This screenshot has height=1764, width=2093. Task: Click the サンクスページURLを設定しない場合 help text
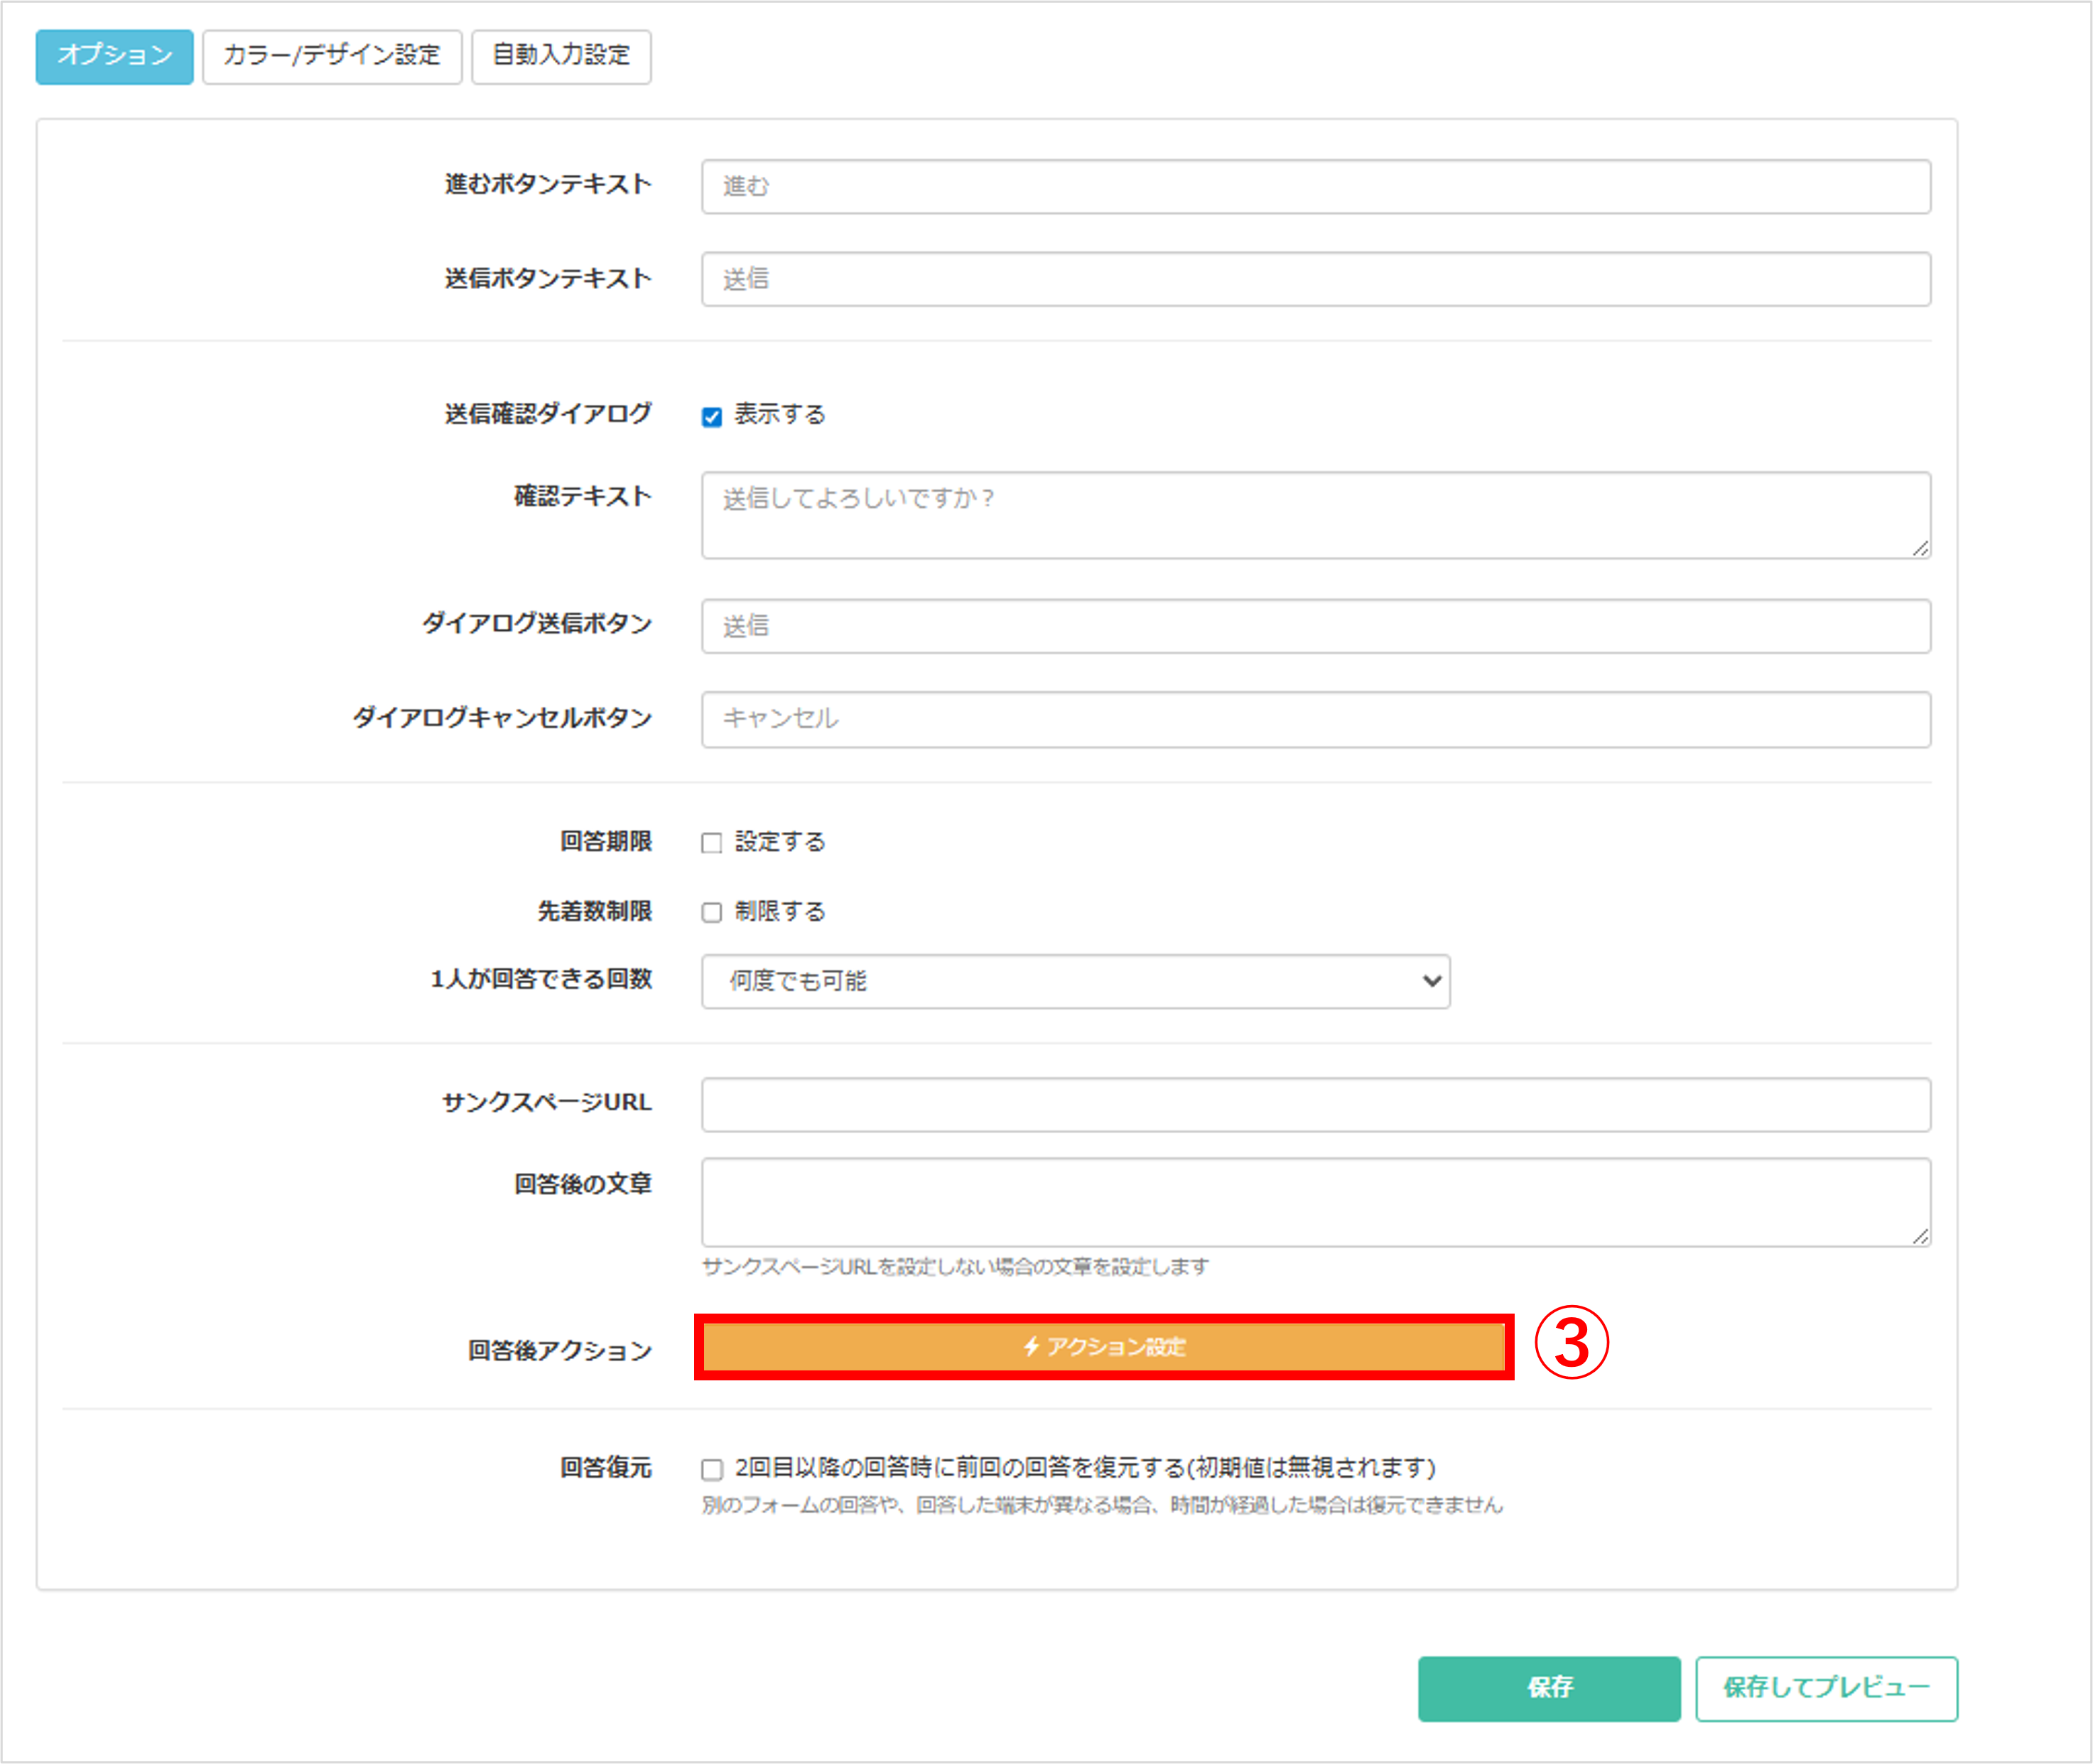(x=955, y=1267)
